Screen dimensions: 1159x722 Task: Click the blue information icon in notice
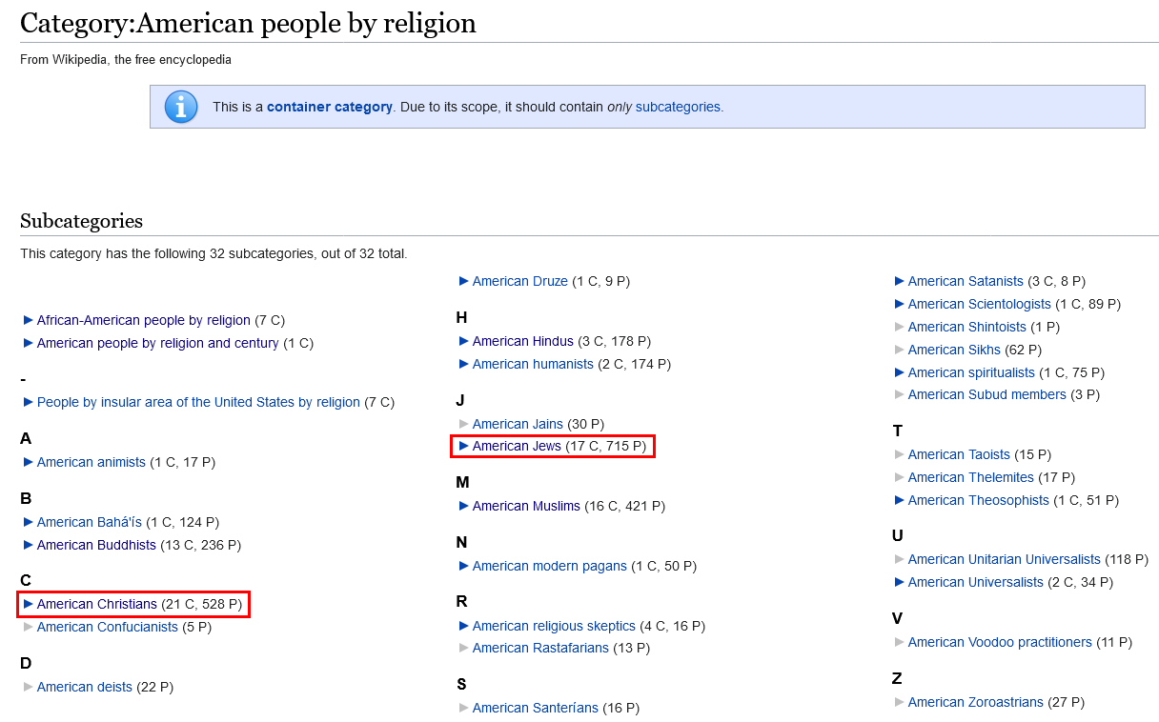point(181,107)
